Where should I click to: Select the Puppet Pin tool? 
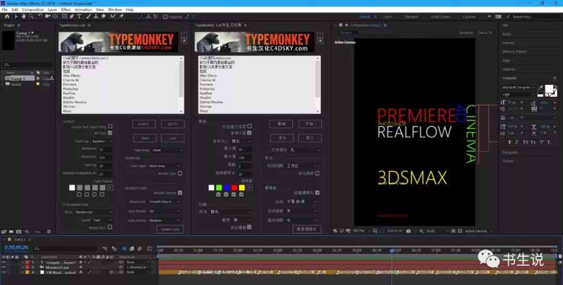[121, 17]
